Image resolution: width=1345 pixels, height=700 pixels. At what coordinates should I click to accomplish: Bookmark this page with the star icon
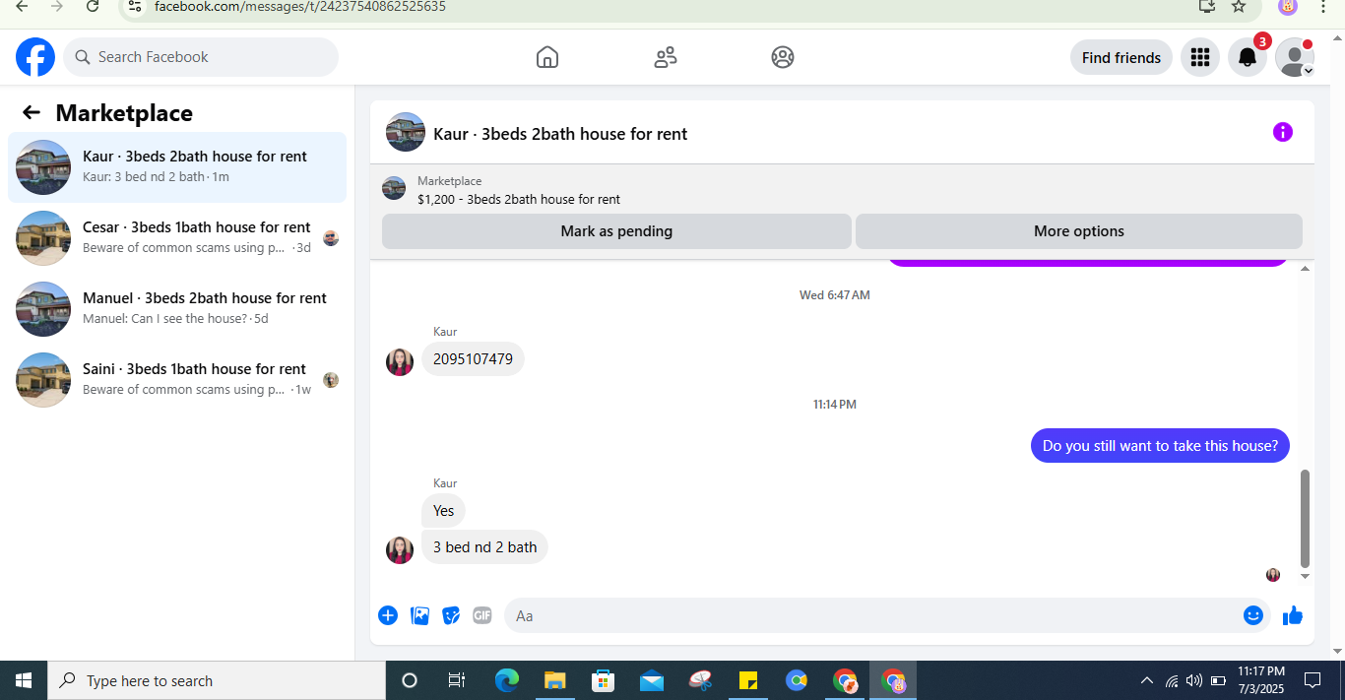click(x=1239, y=6)
